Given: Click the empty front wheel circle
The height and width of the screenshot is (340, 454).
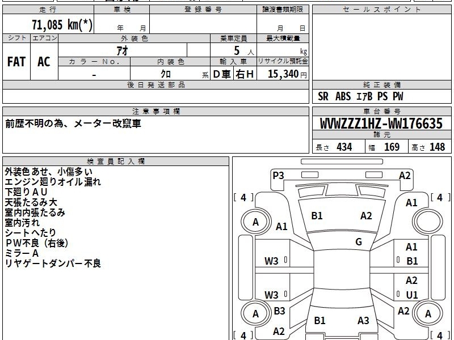Looking at the screenshot, I should tap(428, 222).
